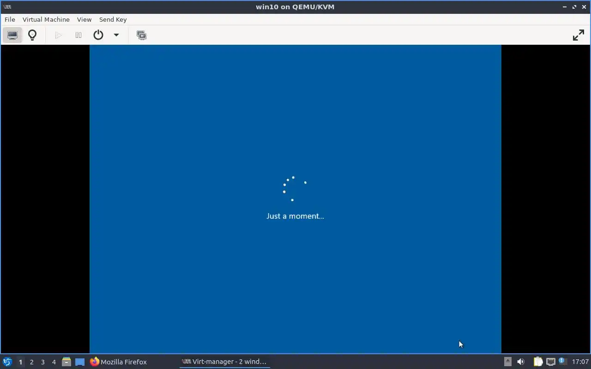Open the manage VM snapshots view
The width and height of the screenshot is (591, 369).
point(141,35)
